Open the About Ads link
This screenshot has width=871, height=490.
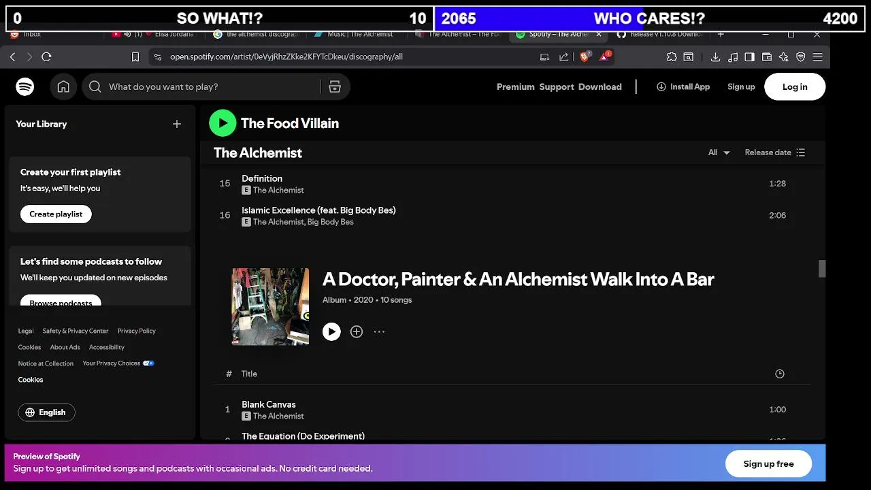coord(65,347)
